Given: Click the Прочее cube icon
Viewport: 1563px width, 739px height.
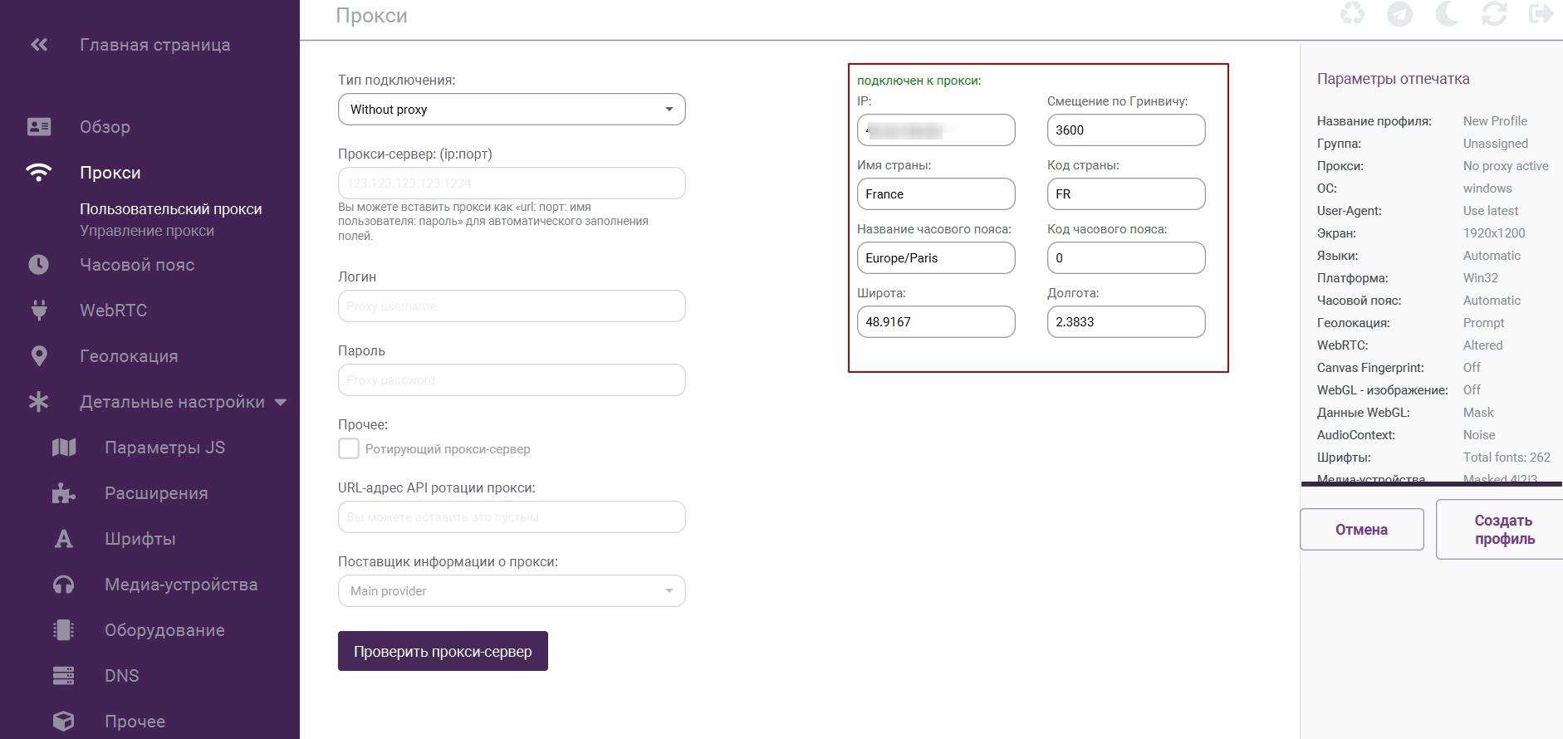Looking at the screenshot, I should point(64,722).
